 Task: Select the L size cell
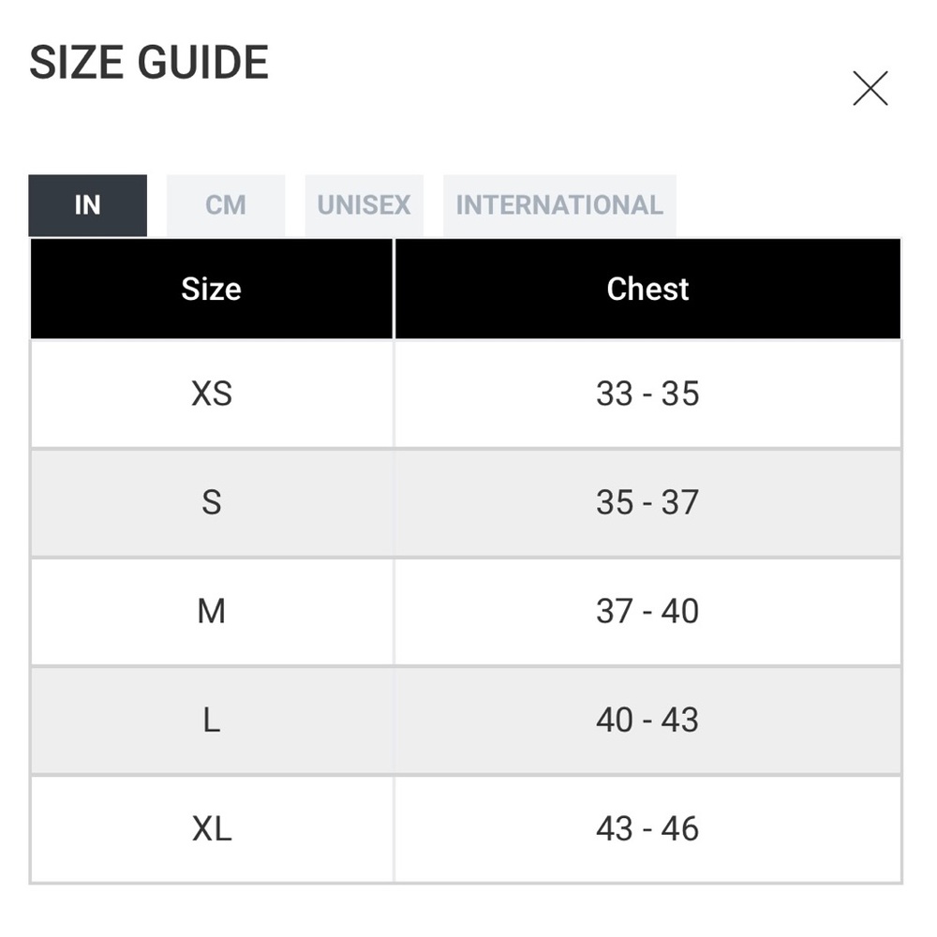coord(212,720)
